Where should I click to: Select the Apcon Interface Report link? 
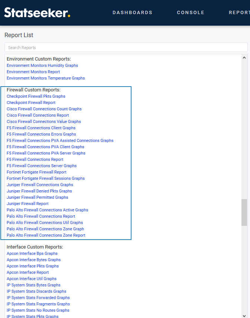27,272
